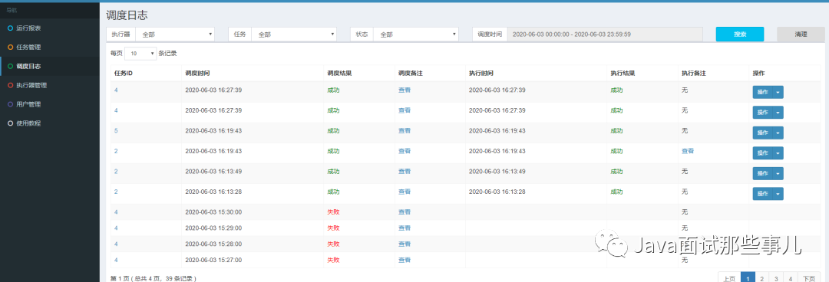
Task: Click 查看 in the 16:13:28 row
Action: click(x=405, y=191)
